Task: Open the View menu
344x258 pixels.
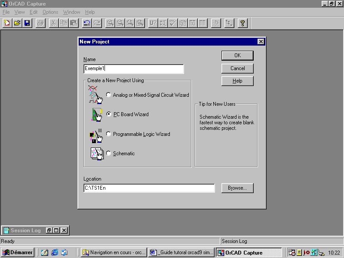Action: 19,12
